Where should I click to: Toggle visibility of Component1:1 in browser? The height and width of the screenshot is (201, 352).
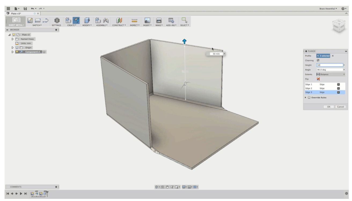[x=17, y=51]
